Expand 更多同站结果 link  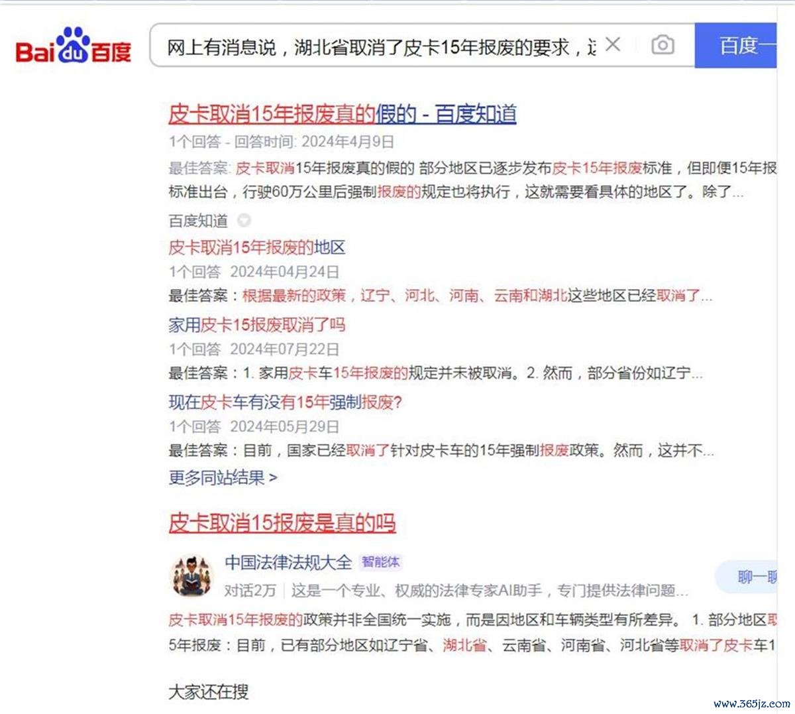coord(223,477)
